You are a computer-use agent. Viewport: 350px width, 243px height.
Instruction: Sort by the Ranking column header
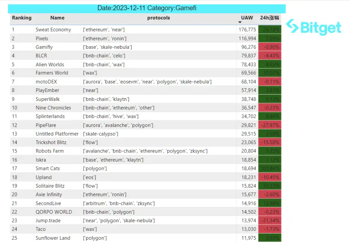coord(22,18)
